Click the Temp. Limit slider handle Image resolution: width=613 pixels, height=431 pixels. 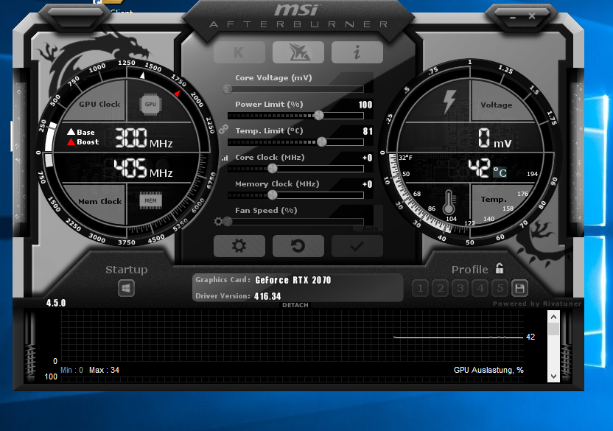[322, 141]
